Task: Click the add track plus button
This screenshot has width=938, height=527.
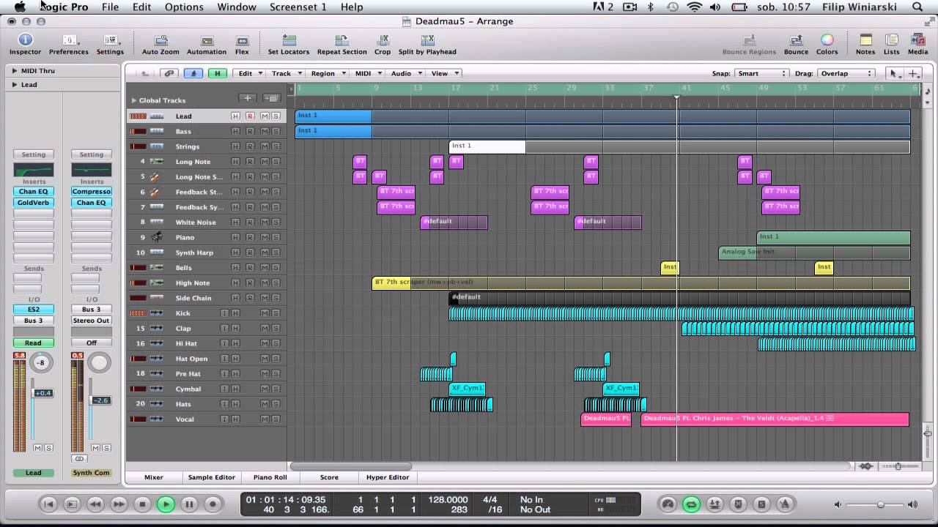Action: point(248,98)
